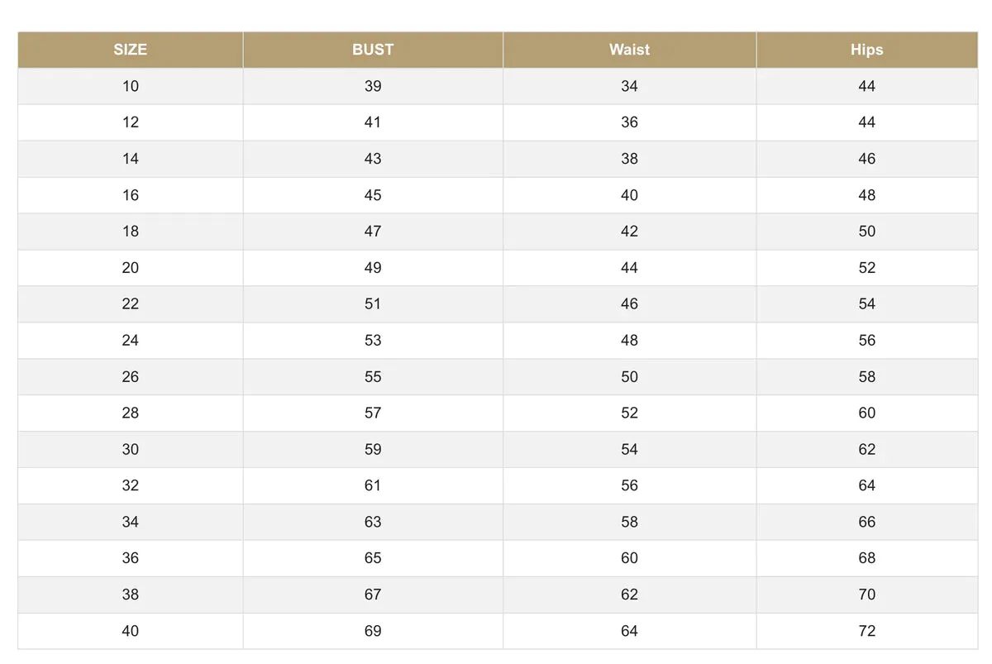
Task: Click hips value 72
Action: coord(866,631)
